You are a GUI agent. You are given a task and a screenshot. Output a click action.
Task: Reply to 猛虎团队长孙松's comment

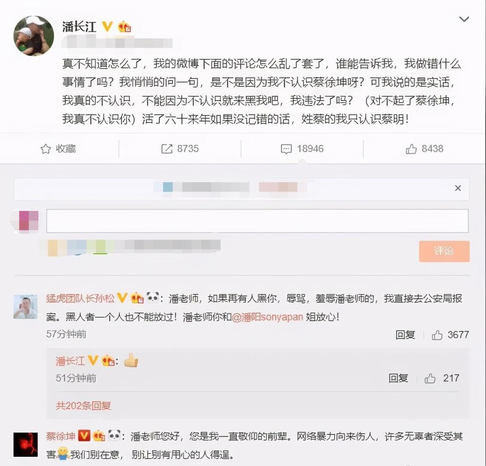click(x=405, y=335)
